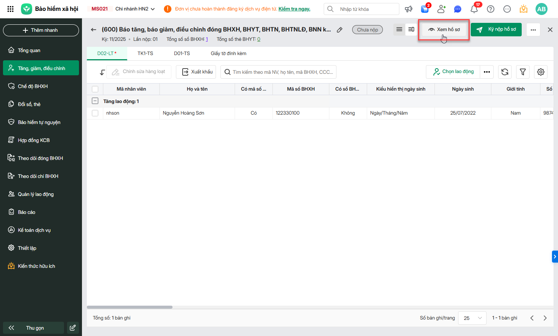Open Hợp đồng KCB menu item
Viewport: 558px width, 336px height.
coord(41,140)
